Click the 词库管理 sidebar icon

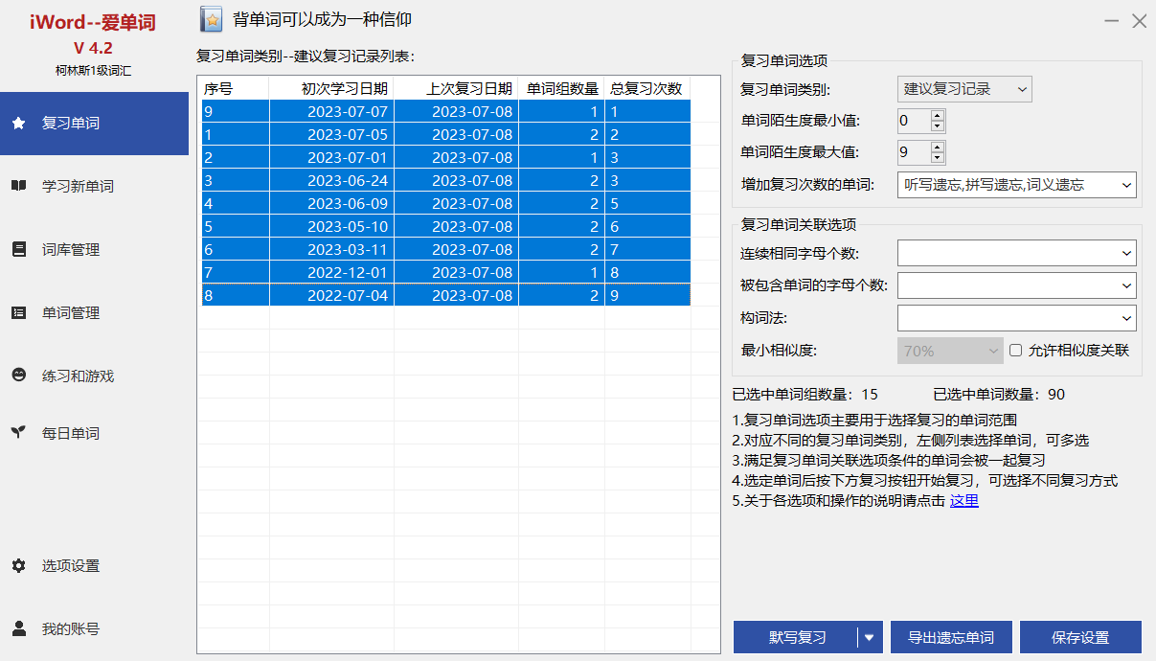tap(18, 250)
